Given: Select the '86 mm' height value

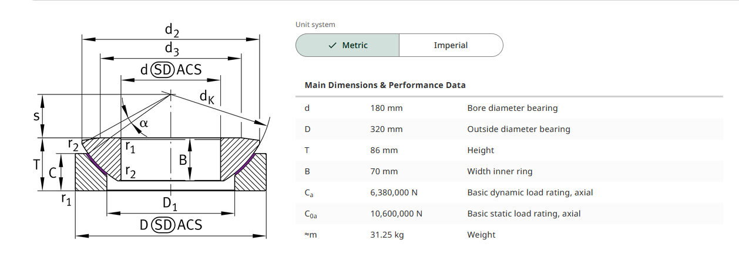Looking at the screenshot, I should pos(384,150).
